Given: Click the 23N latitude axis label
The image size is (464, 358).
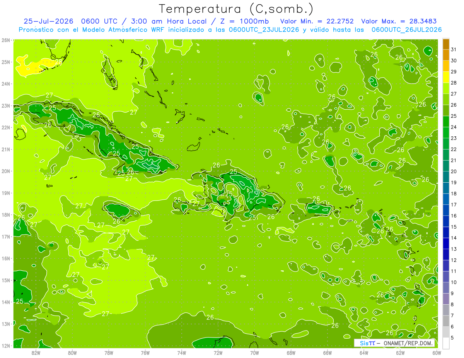Looking at the screenshot, I should pyautogui.click(x=5, y=105).
